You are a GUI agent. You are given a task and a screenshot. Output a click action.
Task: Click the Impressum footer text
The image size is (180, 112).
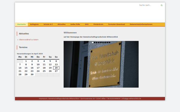(90, 99)
